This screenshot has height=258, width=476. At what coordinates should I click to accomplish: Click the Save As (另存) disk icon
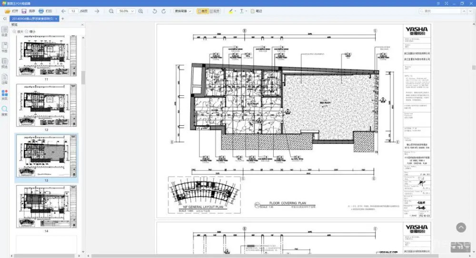[24, 11]
